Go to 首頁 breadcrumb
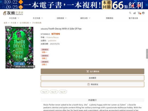Screen dimensions: 148x111 5,23
